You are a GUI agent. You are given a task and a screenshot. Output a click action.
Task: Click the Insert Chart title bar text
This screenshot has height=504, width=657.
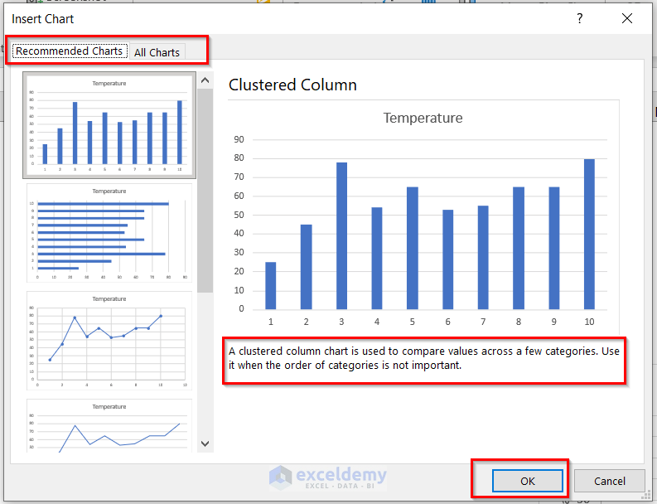click(42, 18)
